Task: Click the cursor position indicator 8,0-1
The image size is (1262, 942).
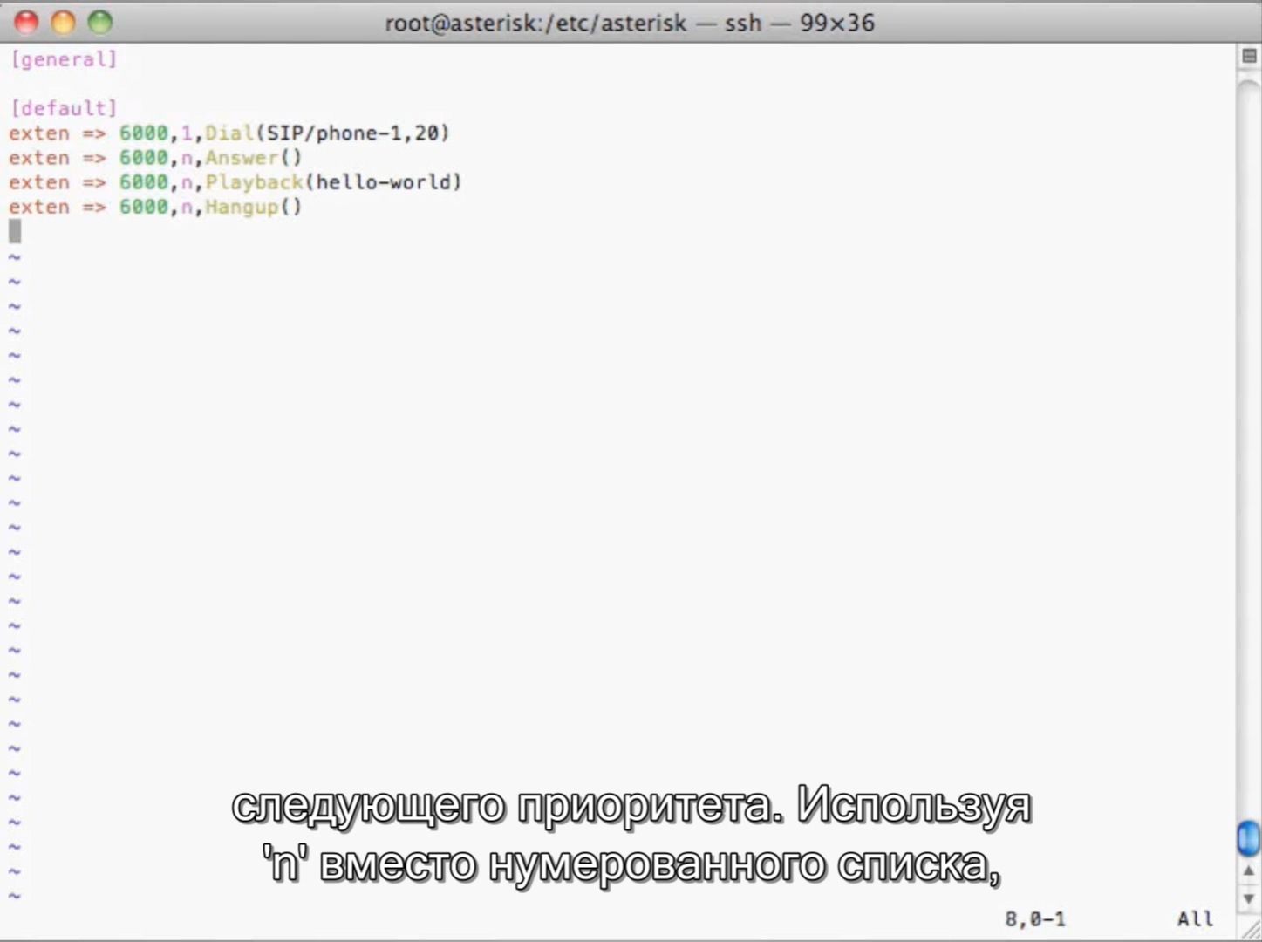Action: (1035, 918)
